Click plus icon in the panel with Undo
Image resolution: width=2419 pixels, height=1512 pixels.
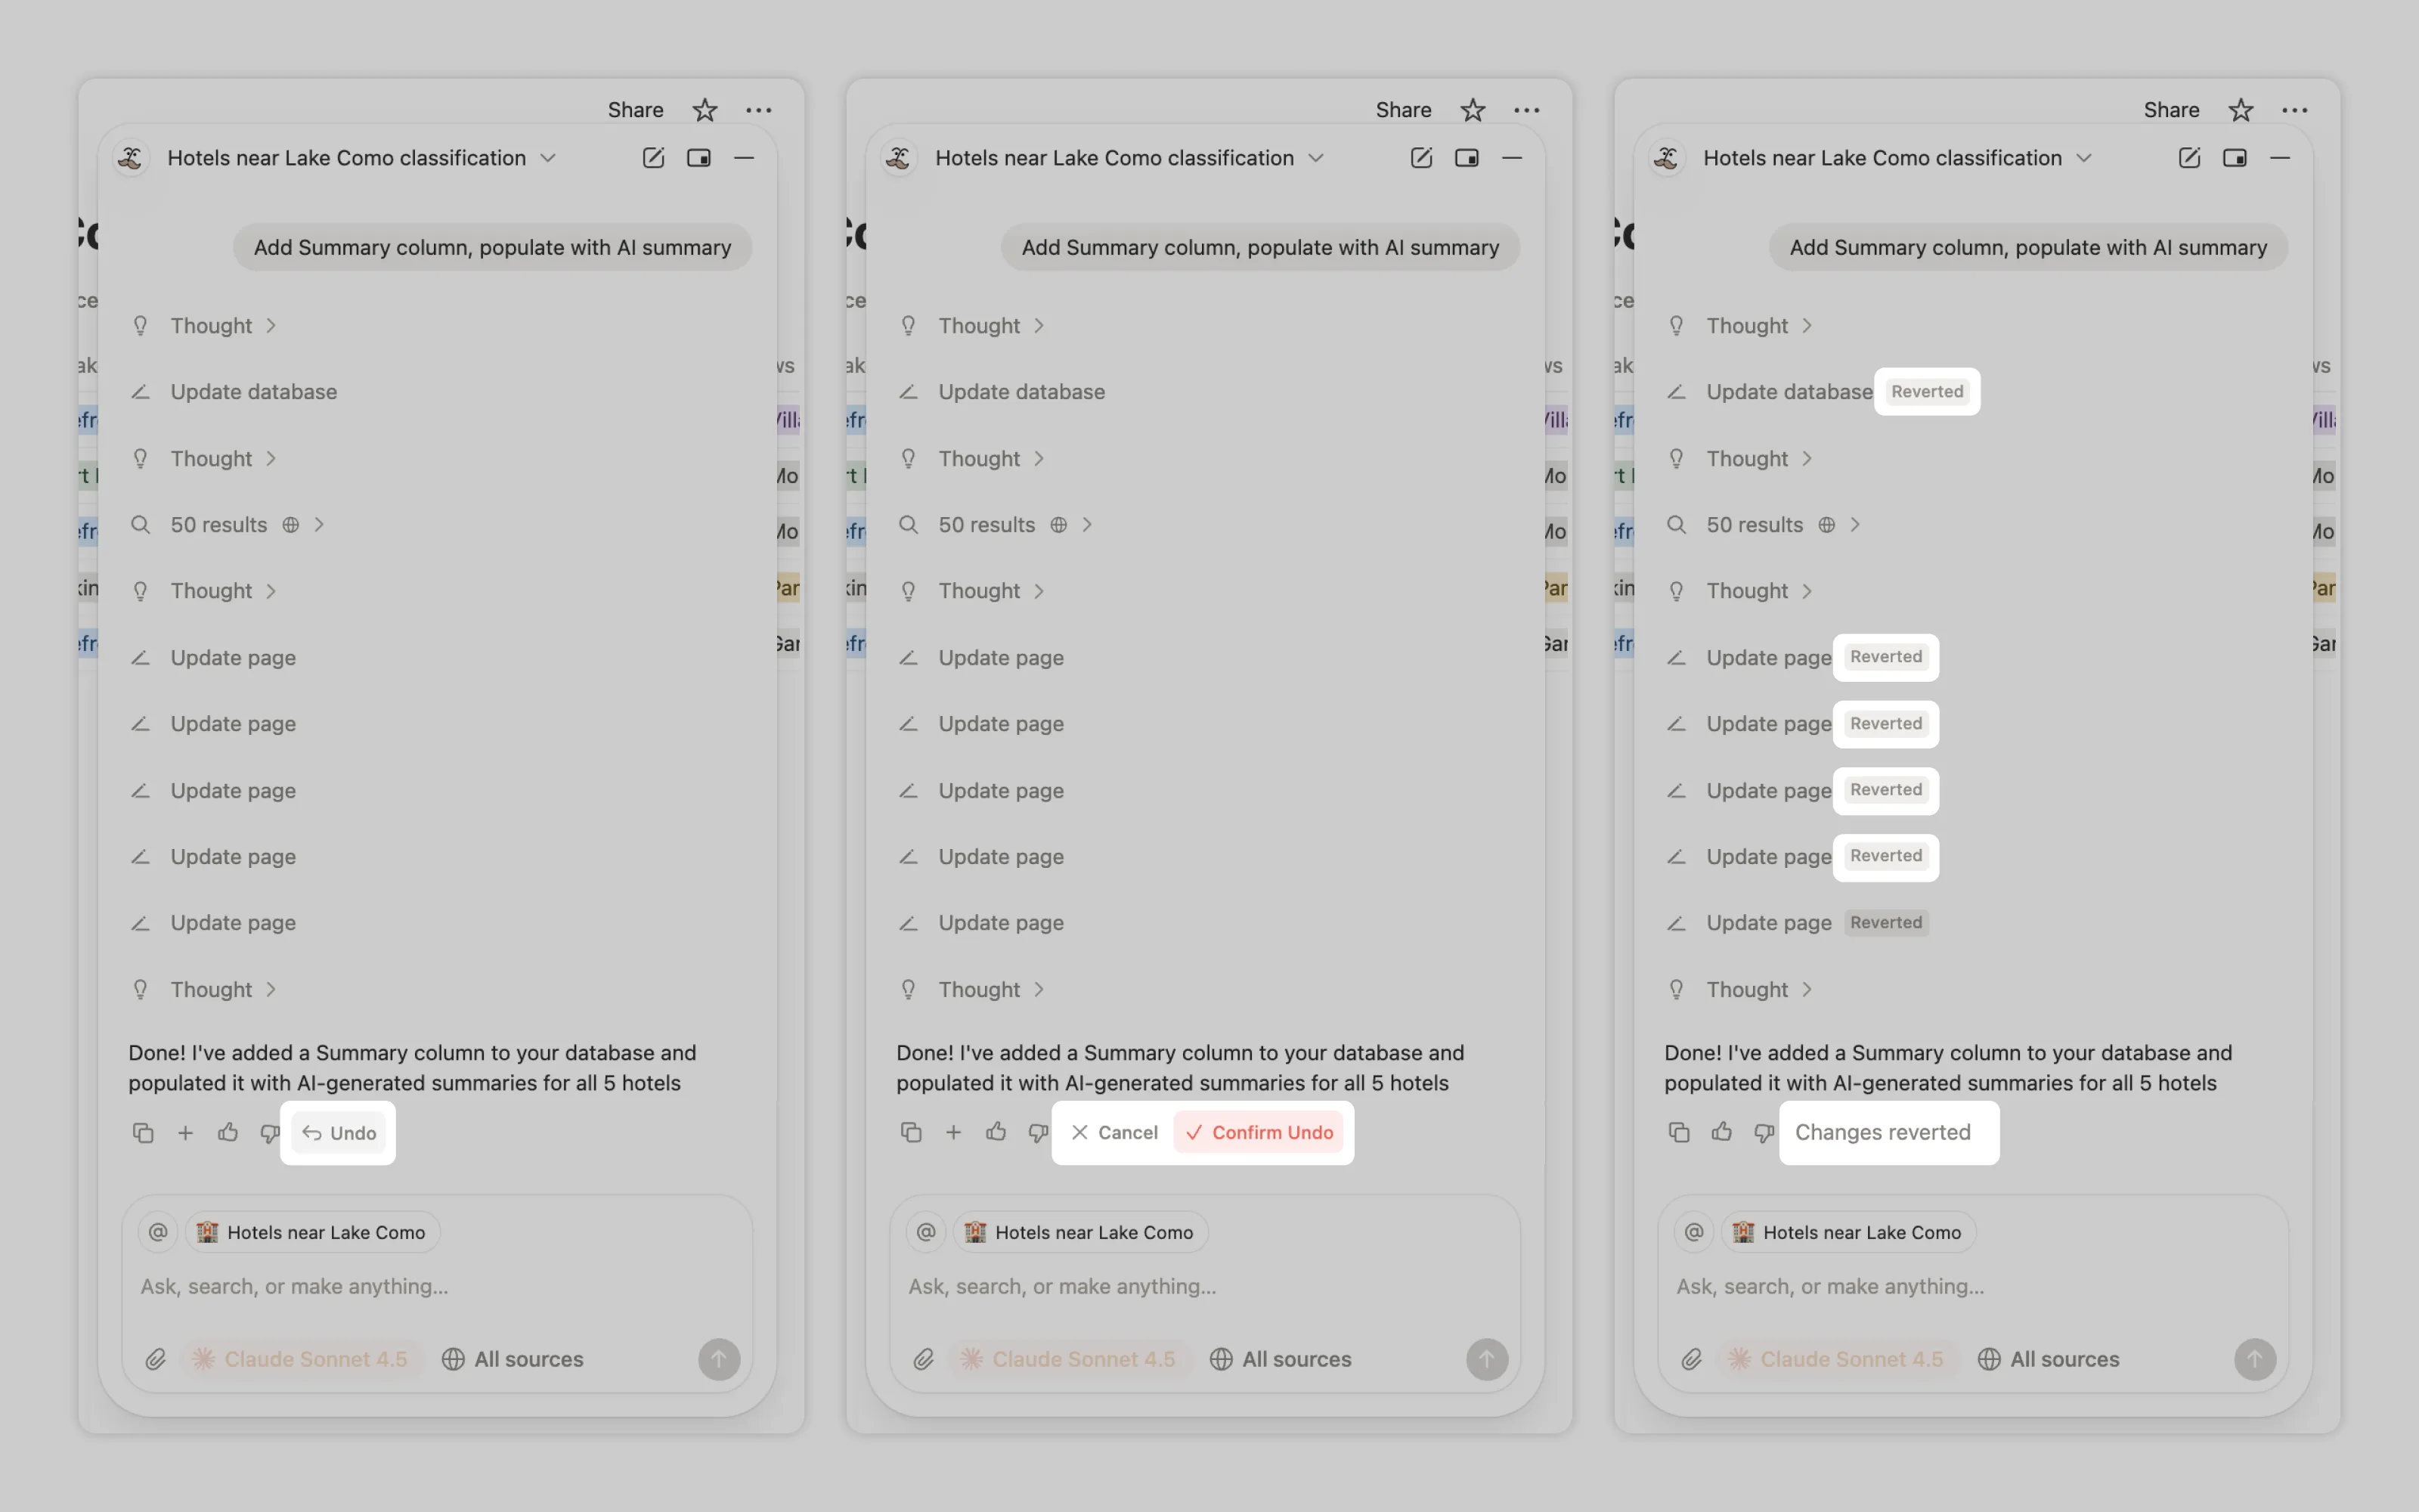click(185, 1132)
